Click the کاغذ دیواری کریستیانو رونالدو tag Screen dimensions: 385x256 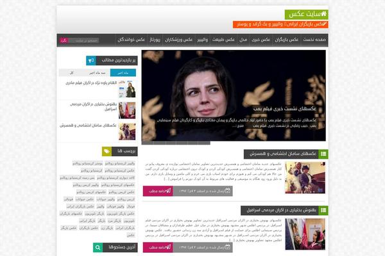coord(116,178)
